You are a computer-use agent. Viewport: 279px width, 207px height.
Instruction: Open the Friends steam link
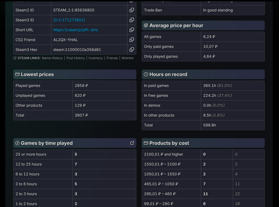click(x=112, y=58)
